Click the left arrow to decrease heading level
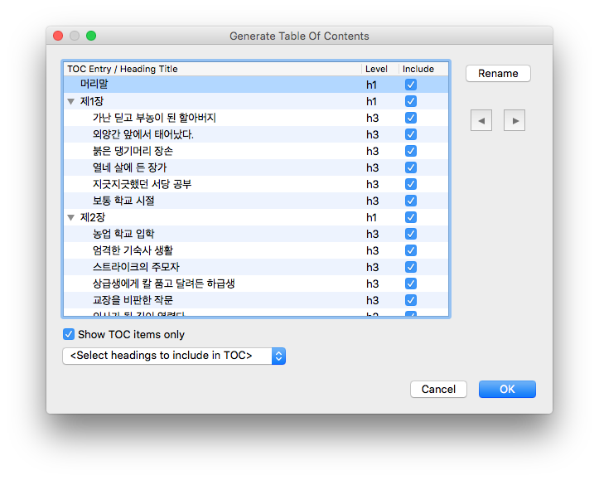 point(481,120)
